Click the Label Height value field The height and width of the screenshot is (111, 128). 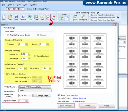pyautogui.click(x=45, y=69)
